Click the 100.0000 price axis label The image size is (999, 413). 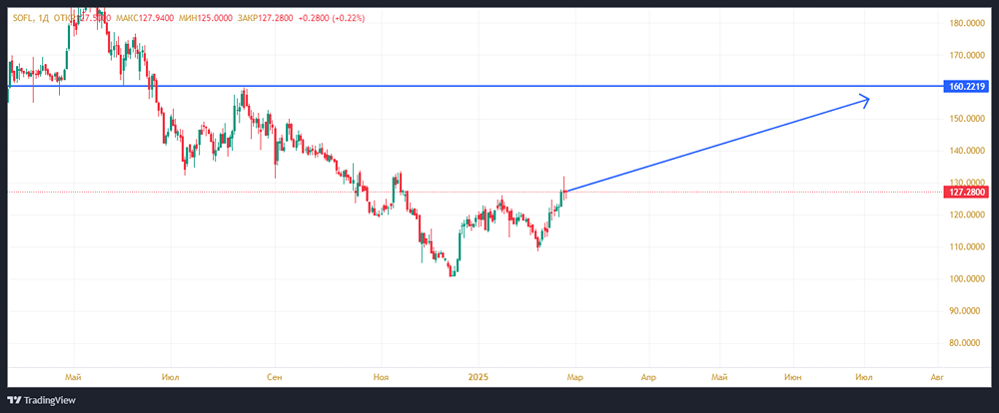click(x=968, y=279)
